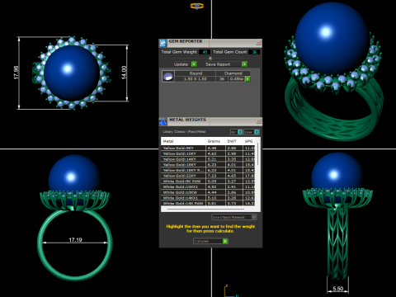This screenshot has width=396, height=297.
Task: Click the 14.00 dimension in top view
Action: [124, 73]
